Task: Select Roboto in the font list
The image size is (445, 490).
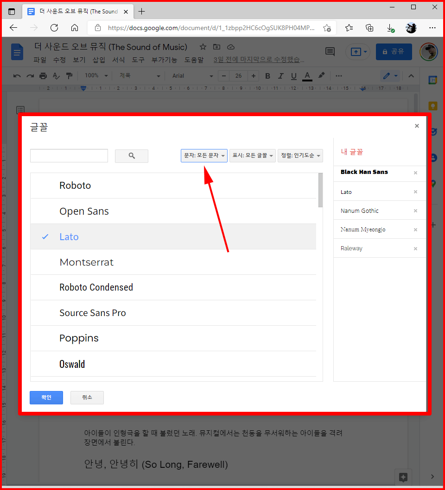Action: 173,186
